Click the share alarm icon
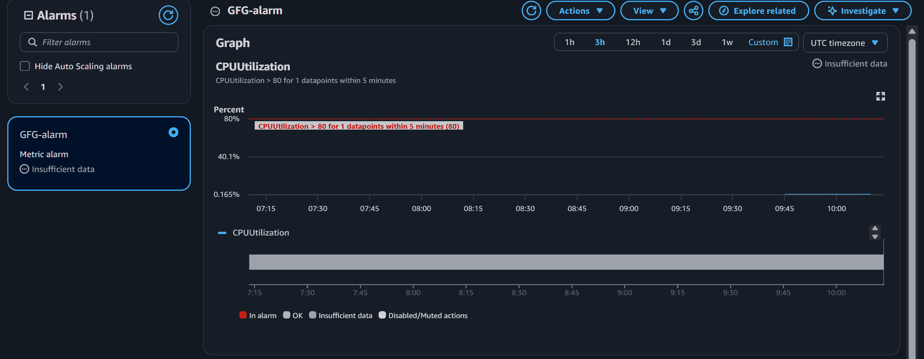924x359 pixels. [x=693, y=11]
